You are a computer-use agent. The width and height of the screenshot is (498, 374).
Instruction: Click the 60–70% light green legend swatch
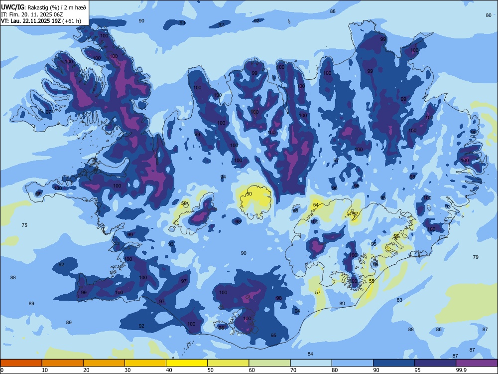click(x=269, y=363)
